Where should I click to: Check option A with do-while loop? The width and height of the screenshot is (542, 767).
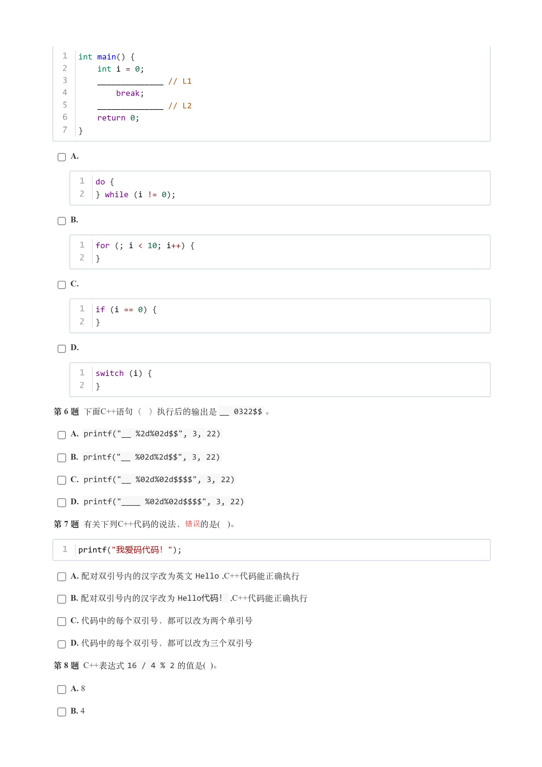click(x=62, y=157)
